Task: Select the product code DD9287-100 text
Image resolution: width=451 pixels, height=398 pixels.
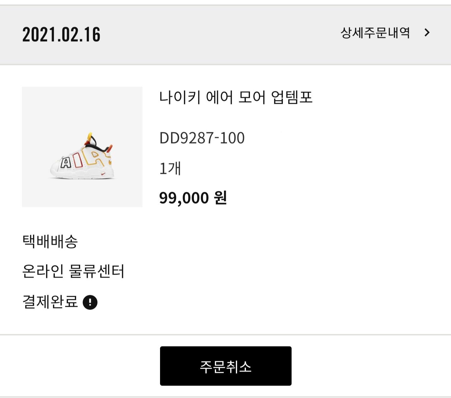Action: [202, 138]
